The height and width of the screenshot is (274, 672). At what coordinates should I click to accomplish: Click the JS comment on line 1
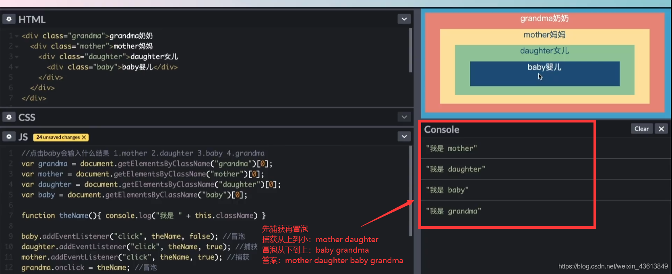143,153
